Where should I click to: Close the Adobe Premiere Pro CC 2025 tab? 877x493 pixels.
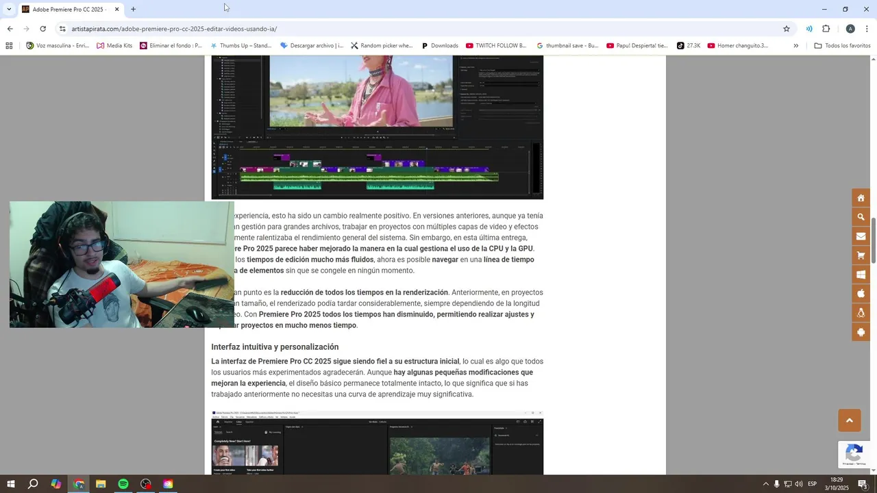point(116,9)
